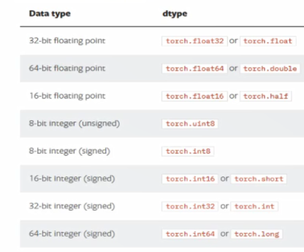Select the torch.double code label

point(270,69)
